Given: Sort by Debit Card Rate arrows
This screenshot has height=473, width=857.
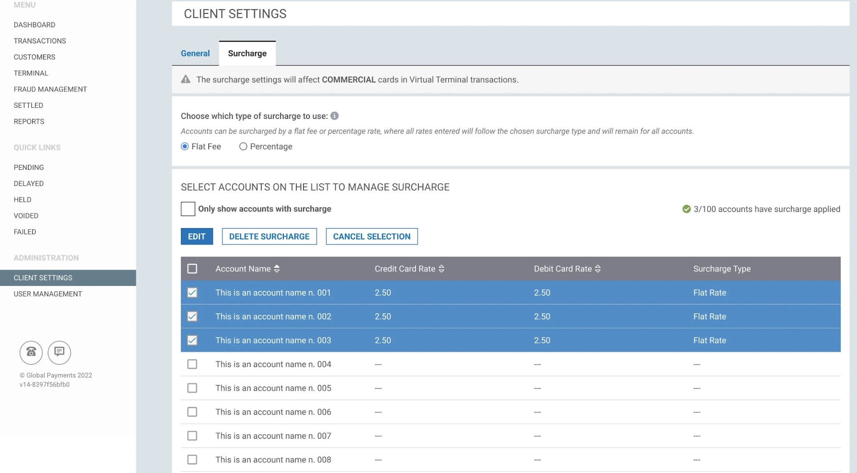Looking at the screenshot, I should [x=598, y=269].
